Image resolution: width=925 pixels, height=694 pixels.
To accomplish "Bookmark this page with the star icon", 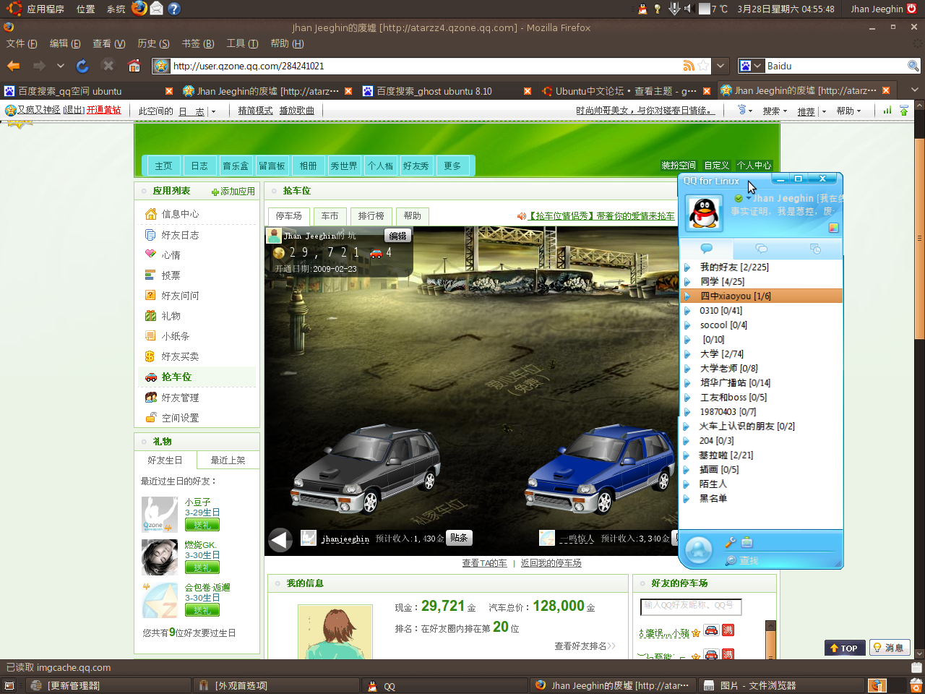I will (x=703, y=66).
